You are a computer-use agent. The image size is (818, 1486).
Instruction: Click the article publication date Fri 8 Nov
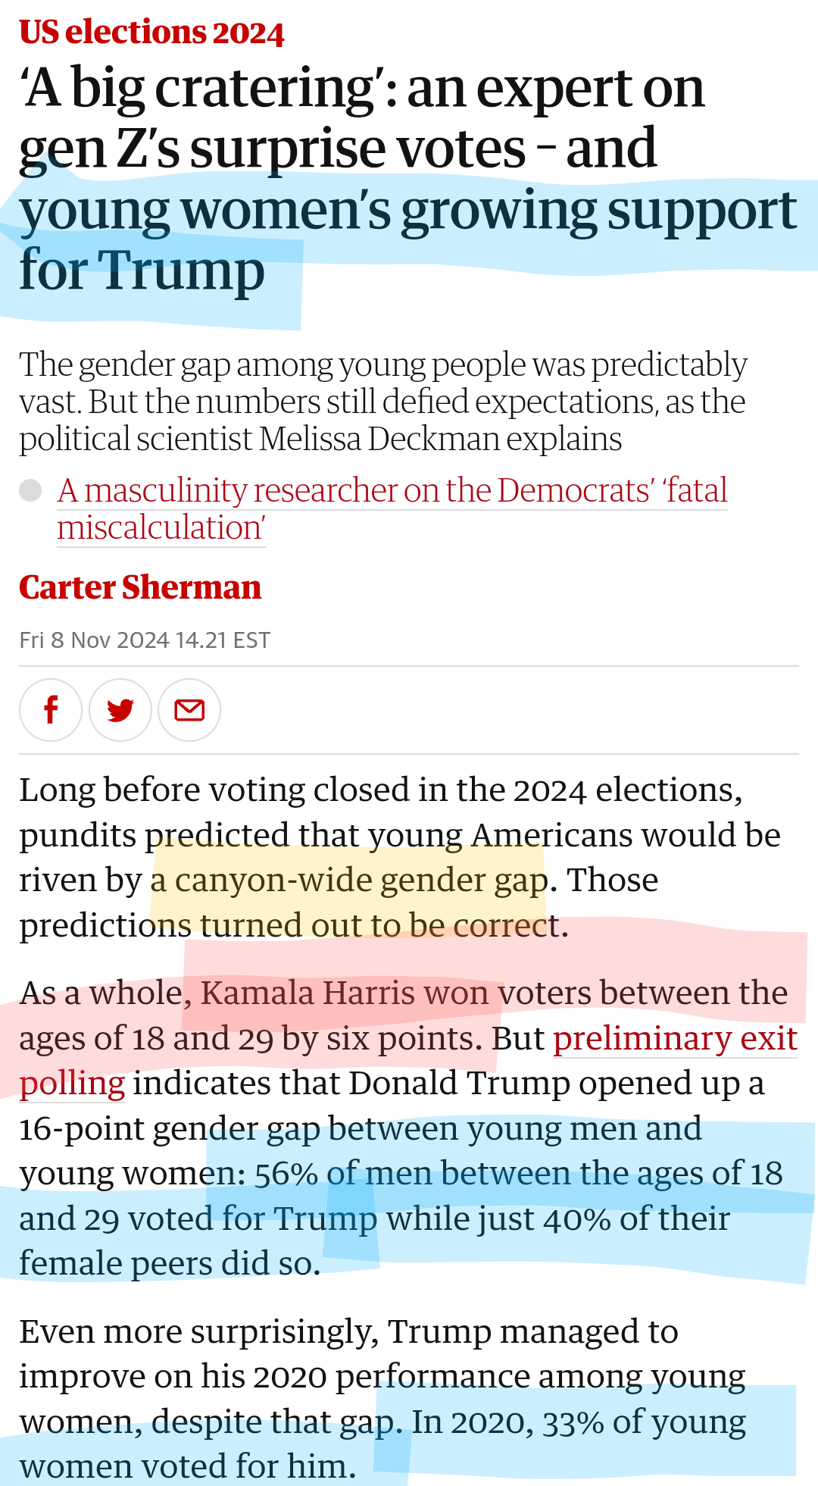145,640
